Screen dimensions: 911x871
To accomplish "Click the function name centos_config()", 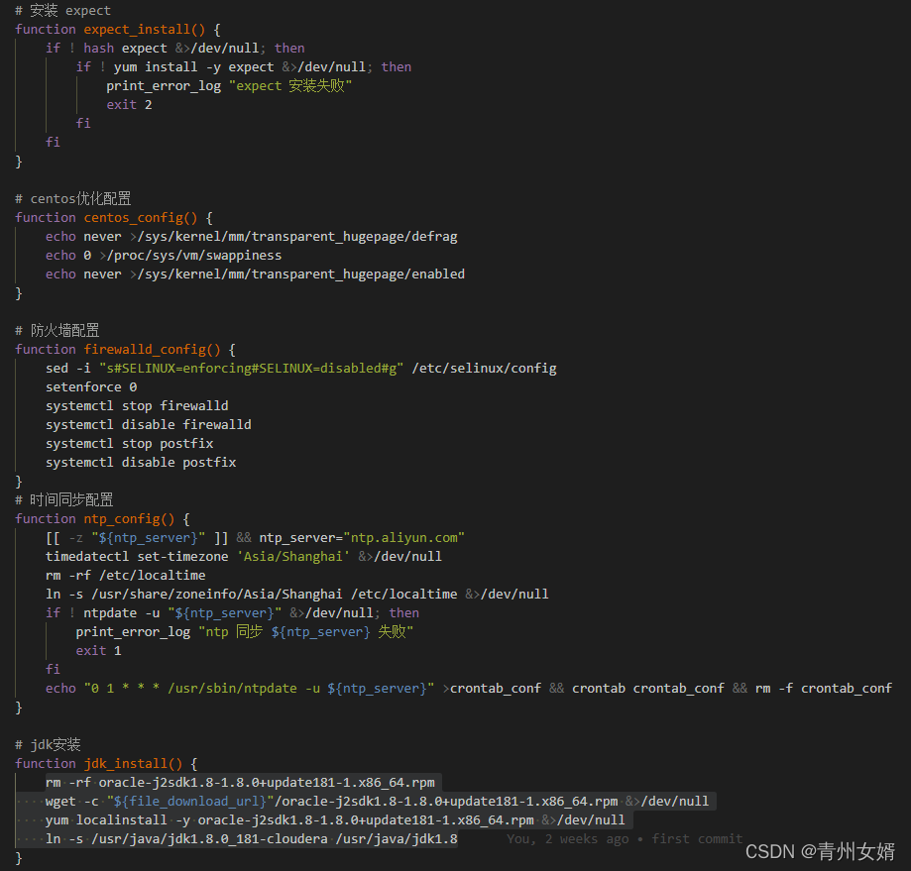I will point(141,218).
